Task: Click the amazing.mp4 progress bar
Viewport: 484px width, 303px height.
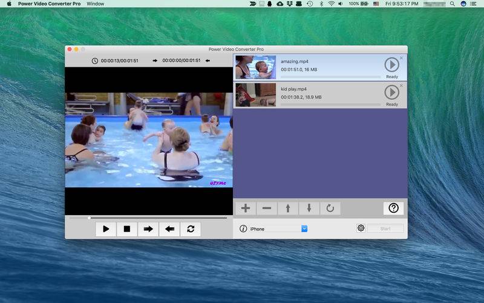Action: pos(330,77)
